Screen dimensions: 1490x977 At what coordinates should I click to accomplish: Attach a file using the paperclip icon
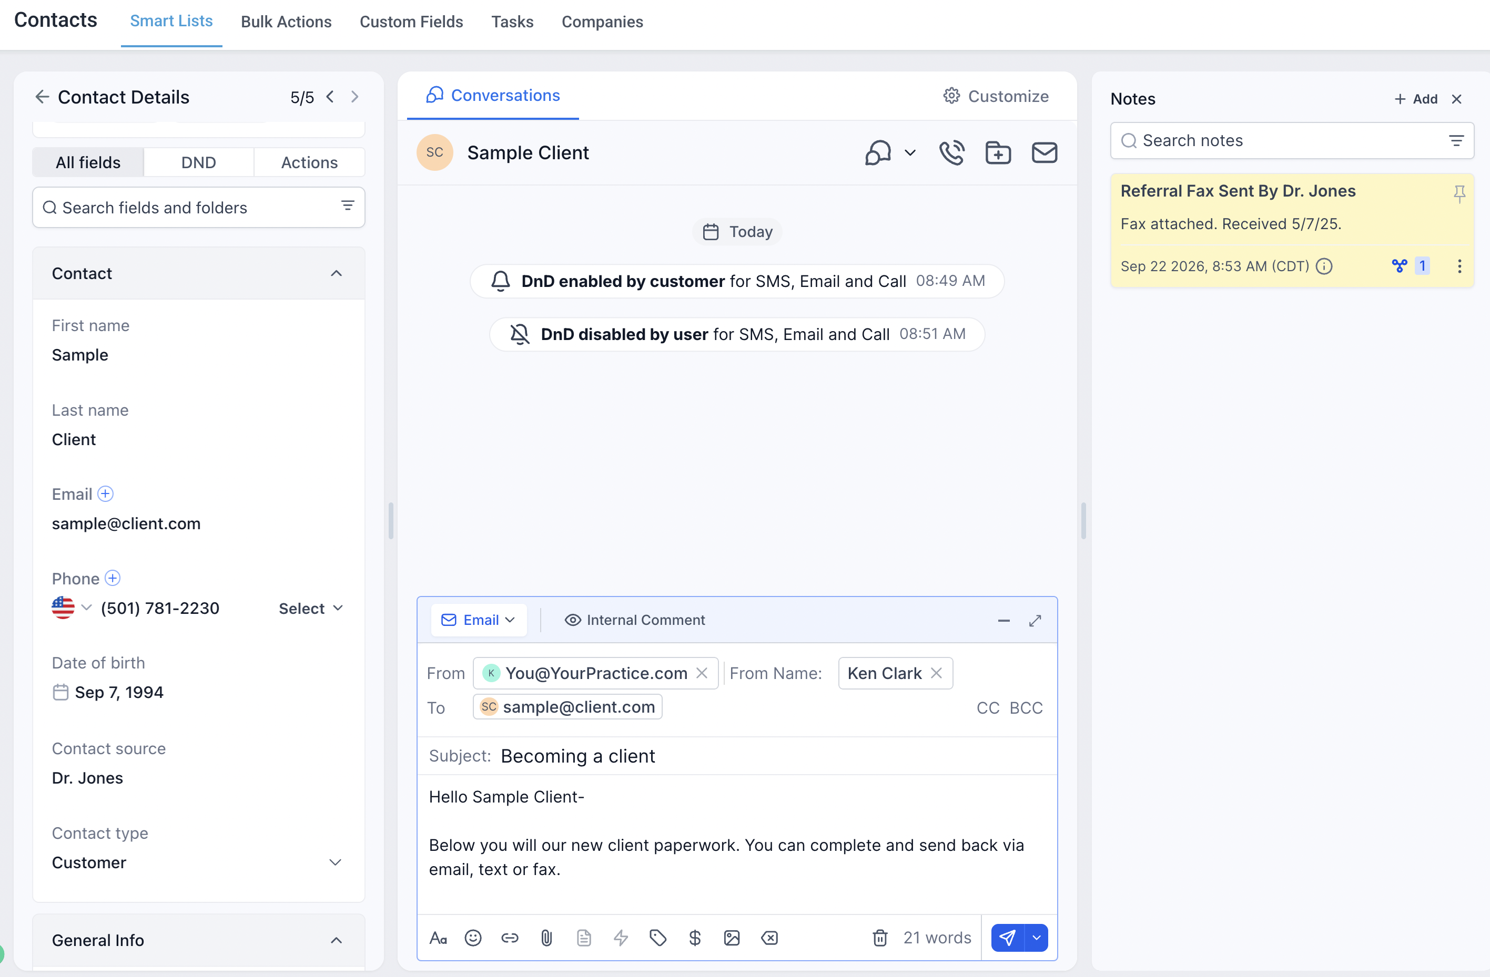[546, 938]
